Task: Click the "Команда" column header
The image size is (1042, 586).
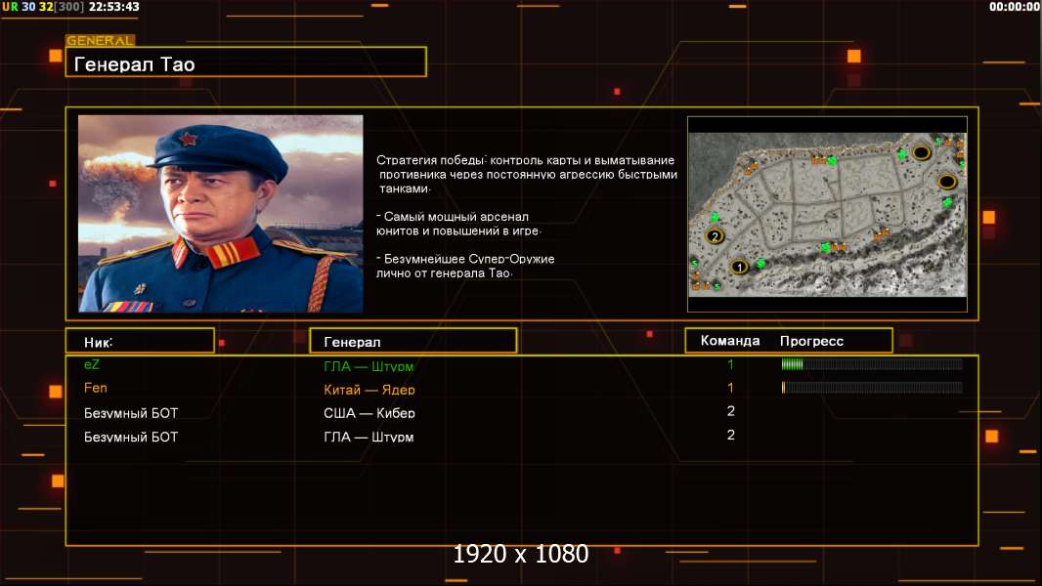Action: point(729,341)
